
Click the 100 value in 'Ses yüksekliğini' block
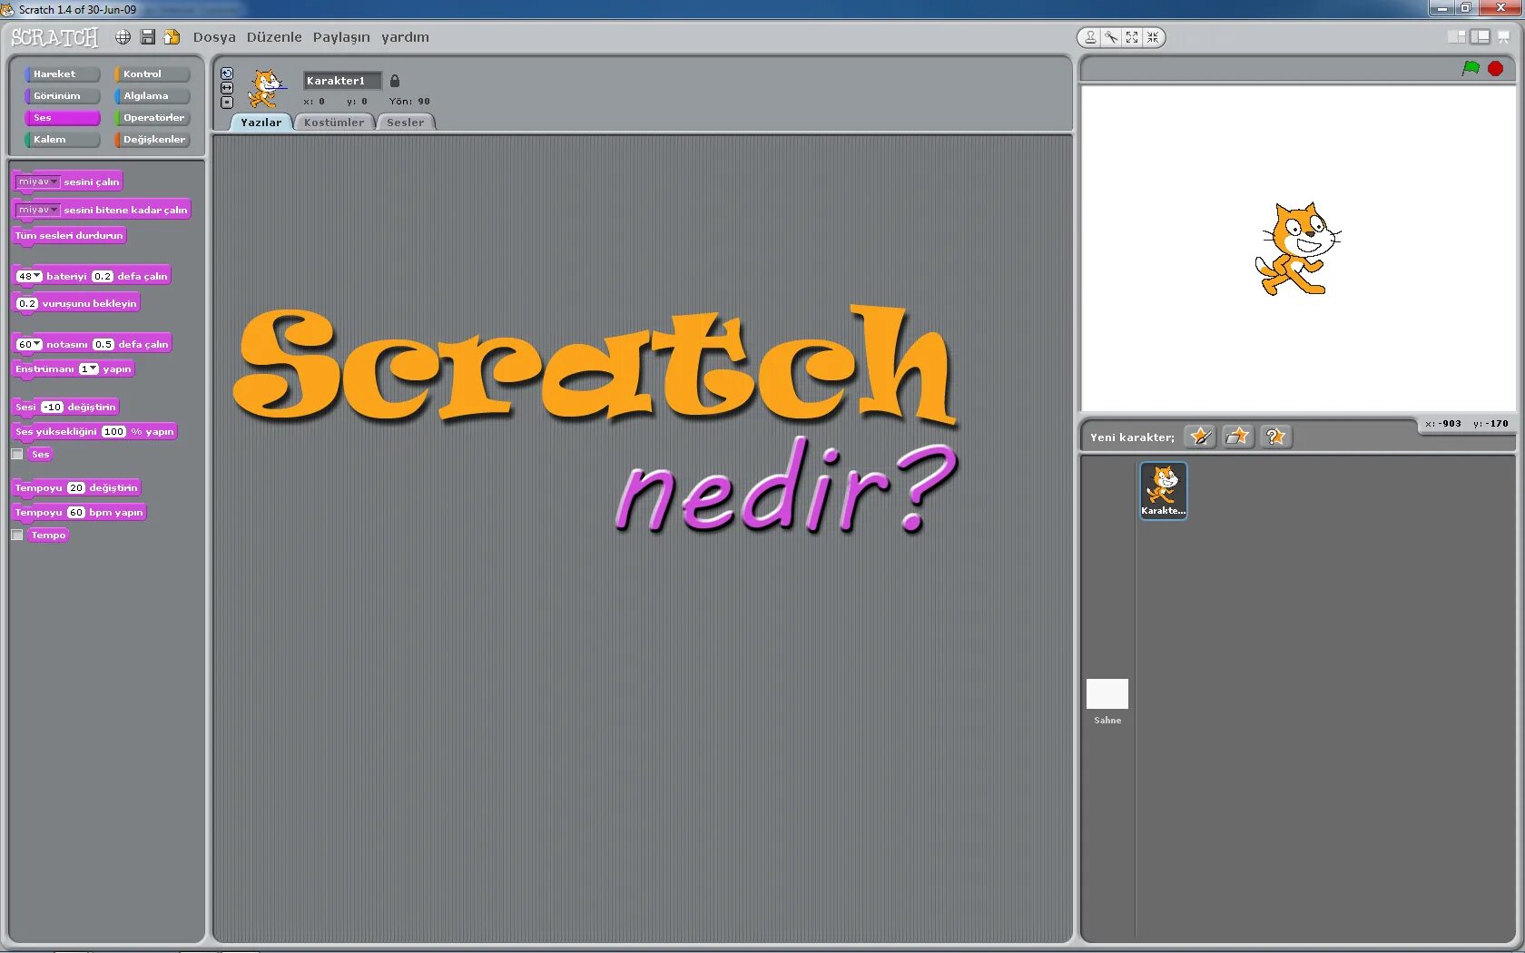pyautogui.click(x=113, y=432)
